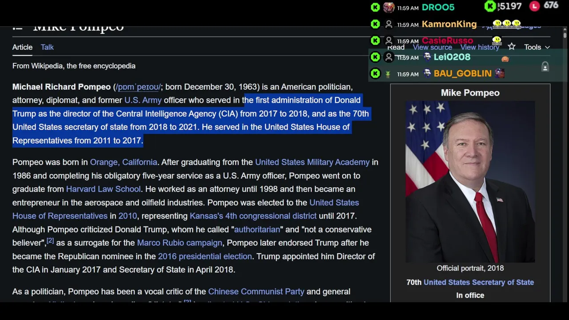Click the yellow emote in CasieRusso's message
The height and width of the screenshot is (320, 569).
[x=497, y=40]
